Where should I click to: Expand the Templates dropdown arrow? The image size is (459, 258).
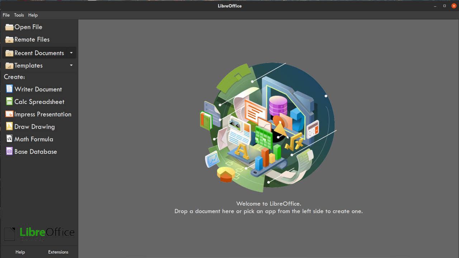(x=71, y=66)
